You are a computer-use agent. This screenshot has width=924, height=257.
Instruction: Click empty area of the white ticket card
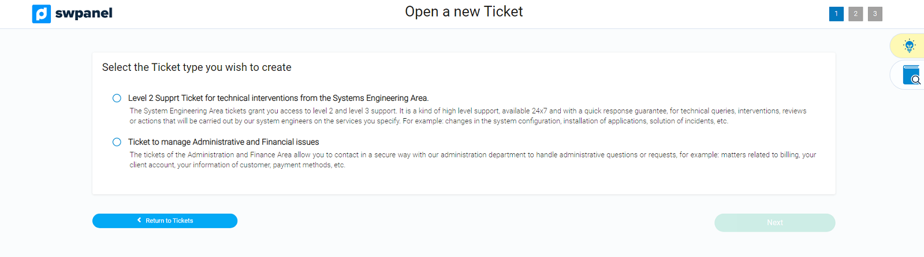coord(520,183)
